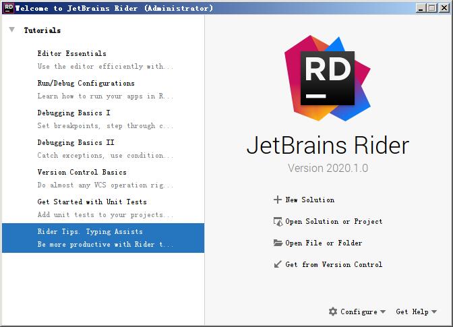Create a New Solution

309,200
